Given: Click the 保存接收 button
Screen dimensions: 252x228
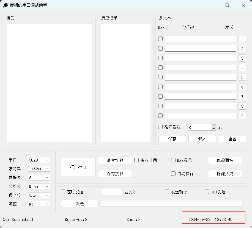Looking at the screenshot, I should click(x=115, y=174).
